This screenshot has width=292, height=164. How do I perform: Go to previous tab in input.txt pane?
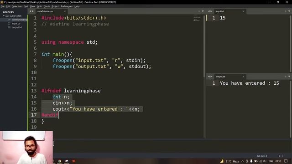(x=209, y=11)
